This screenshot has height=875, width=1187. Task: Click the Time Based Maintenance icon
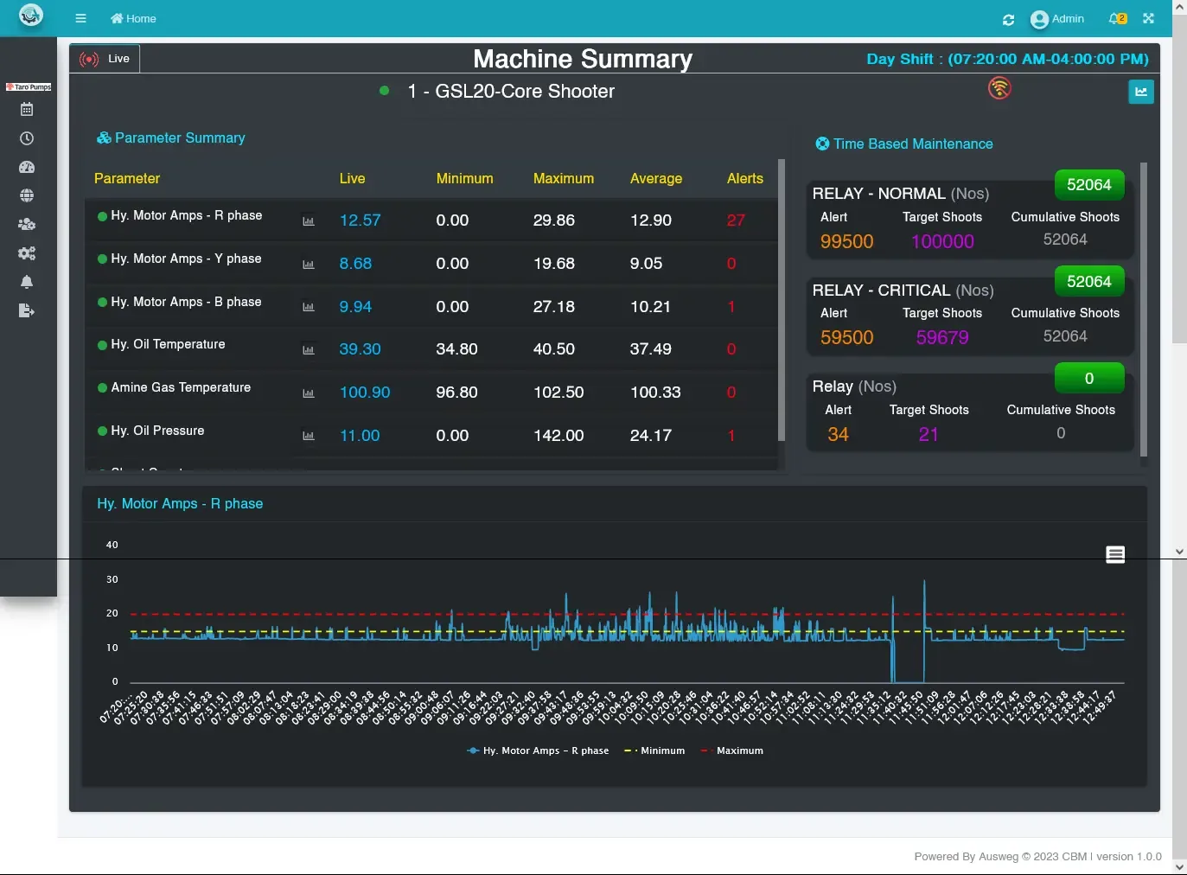click(822, 144)
